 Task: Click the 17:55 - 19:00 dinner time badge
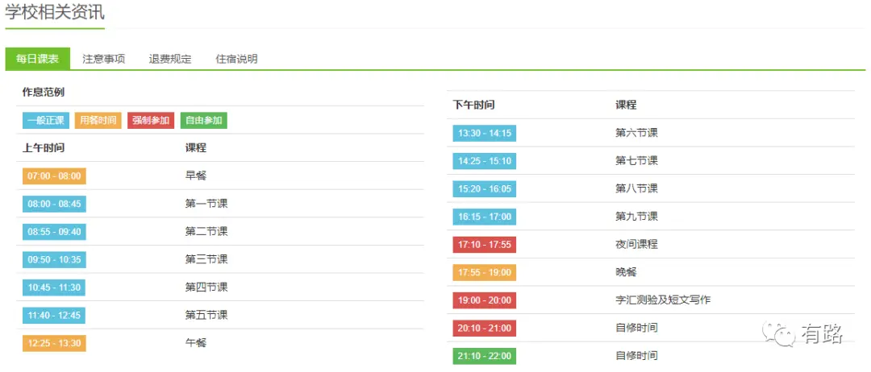485,272
